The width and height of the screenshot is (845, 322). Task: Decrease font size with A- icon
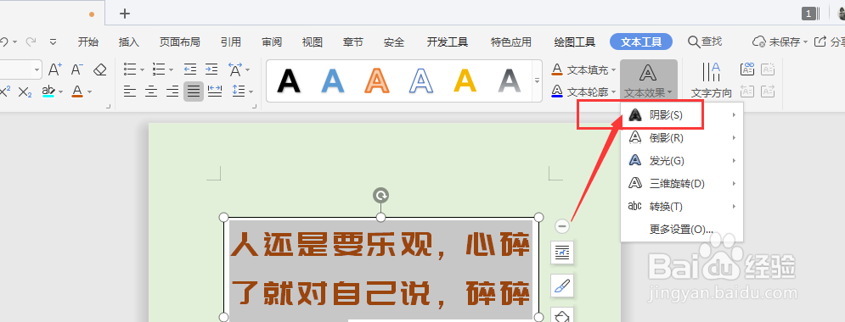[x=77, y=69]
